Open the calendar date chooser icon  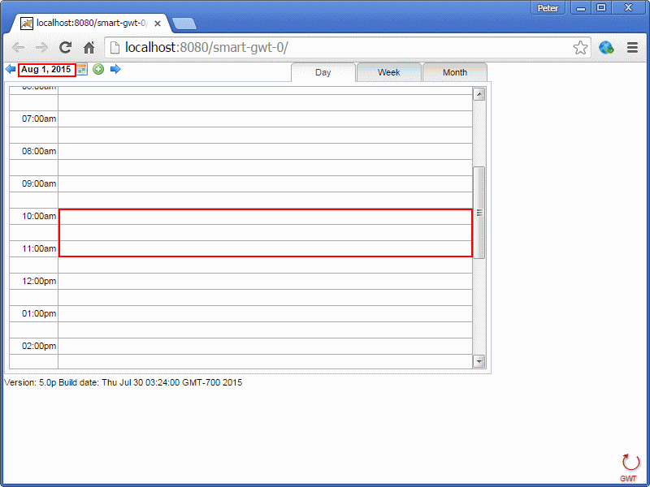coord(83,70)
